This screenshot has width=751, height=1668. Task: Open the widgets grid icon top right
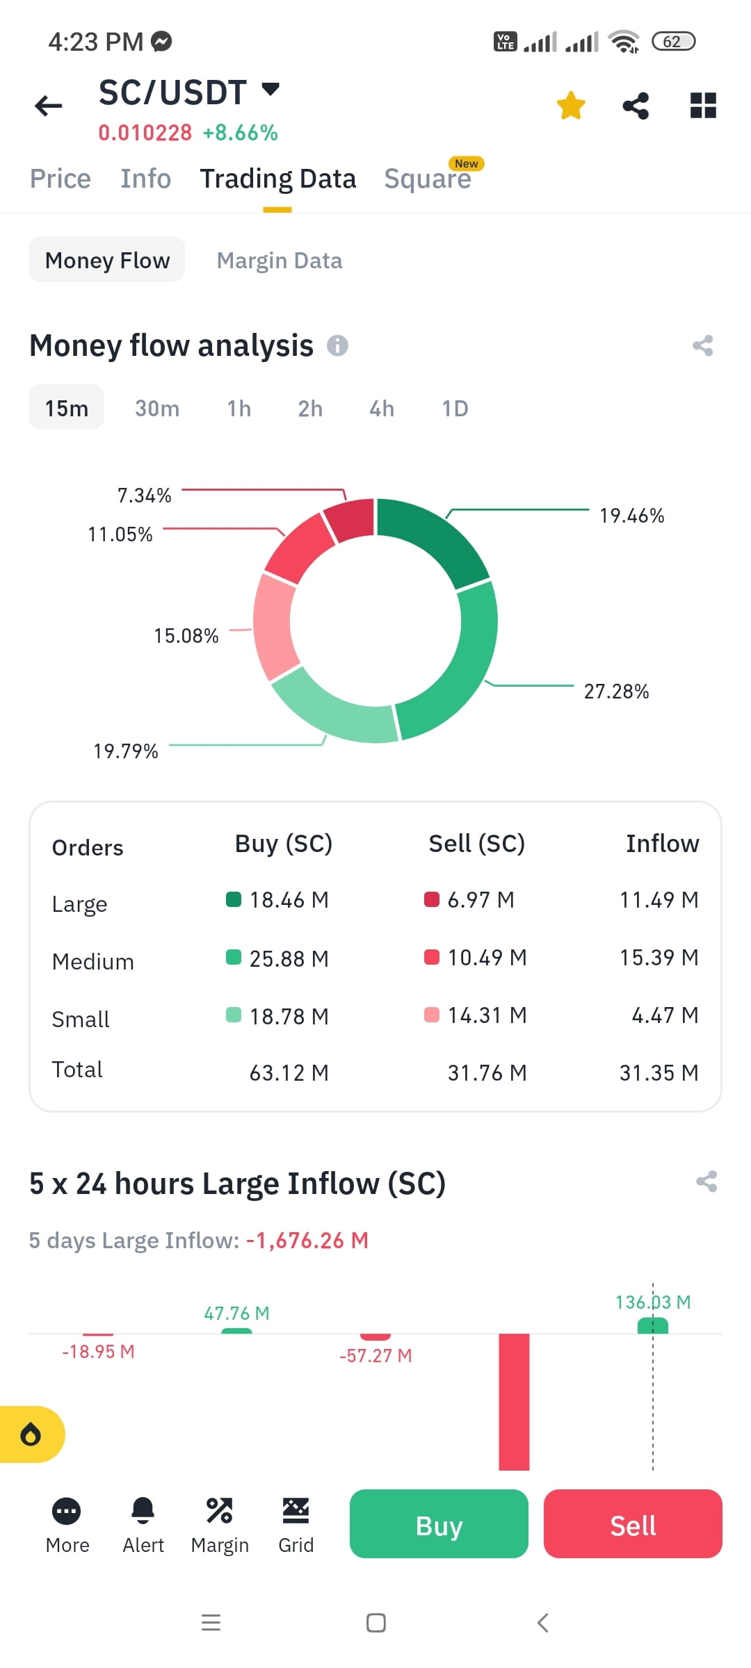[x=702, y=105]
